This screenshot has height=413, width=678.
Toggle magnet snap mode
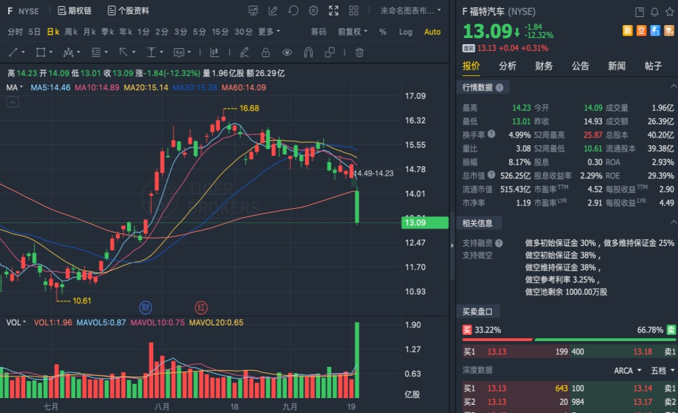tap(308, 52)
